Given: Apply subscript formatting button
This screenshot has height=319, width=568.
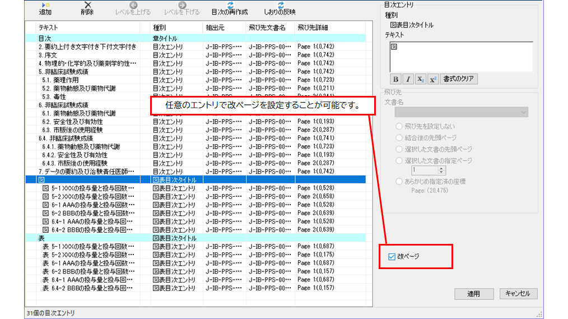Looking at the screenshot, I should click(421, 79).
